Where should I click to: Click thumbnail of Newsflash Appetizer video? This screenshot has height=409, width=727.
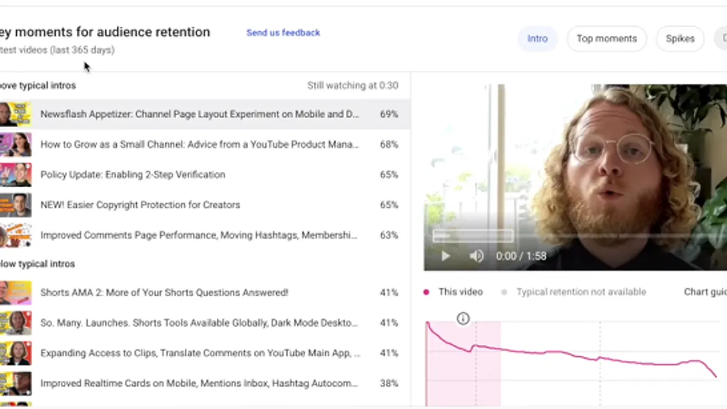coord(15,114)
